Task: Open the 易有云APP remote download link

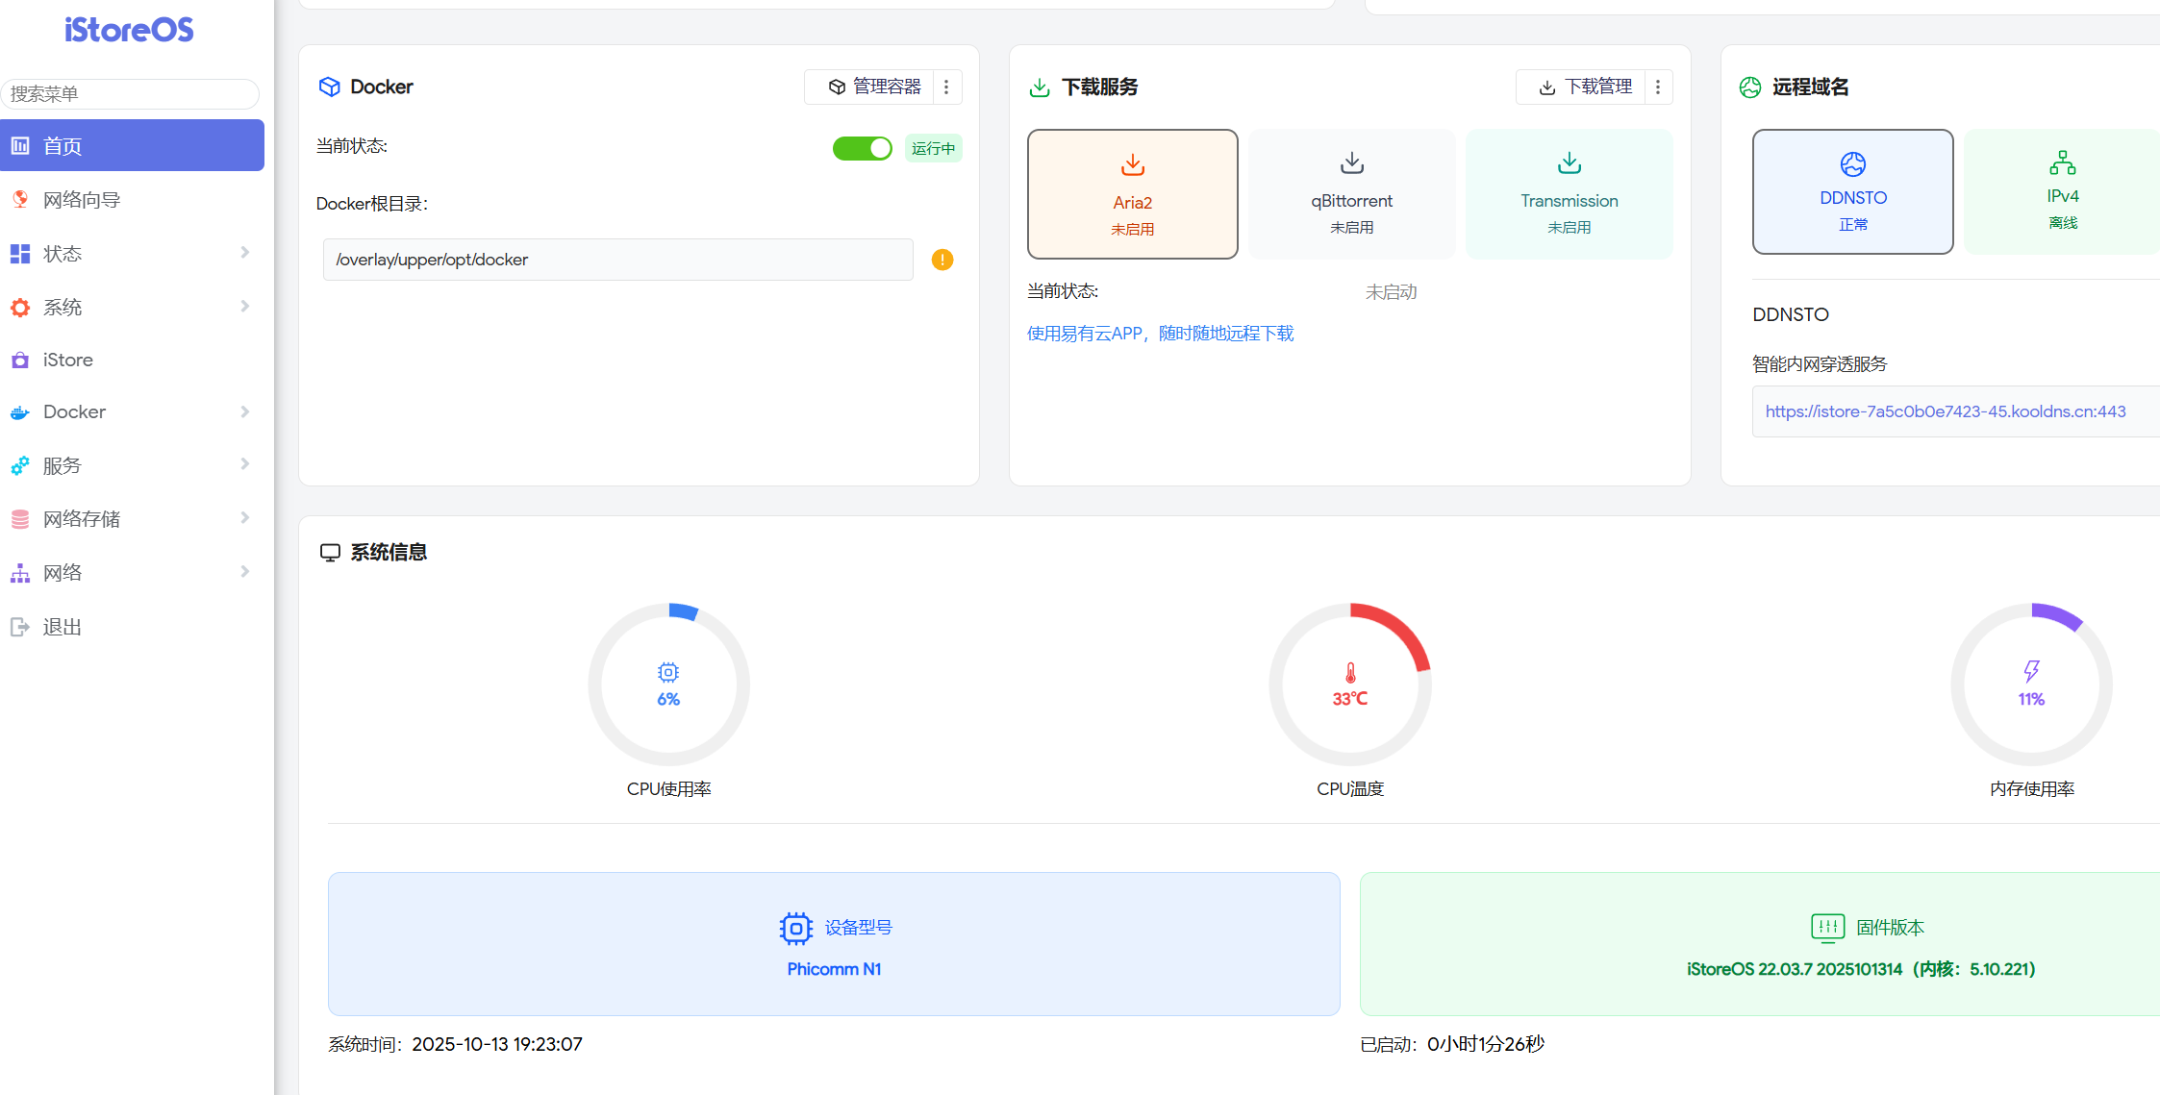Action: [1160, 334]
